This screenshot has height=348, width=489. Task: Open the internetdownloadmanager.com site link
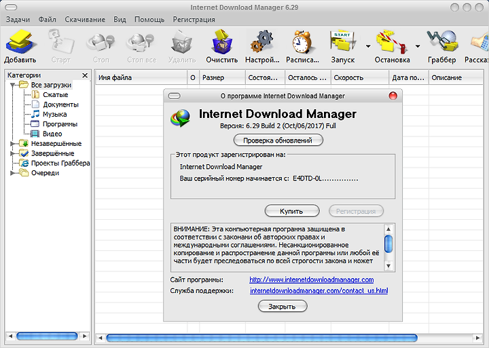click(x=312, y=279)
